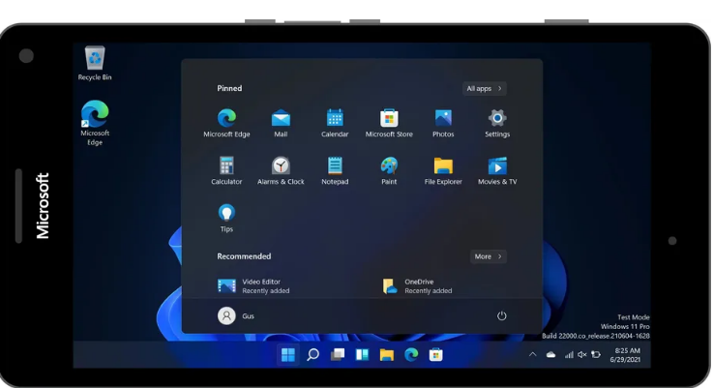The width and height of the screenshot is (713, 388).
Task: Launch the Paint app
Action: [389, 170]
